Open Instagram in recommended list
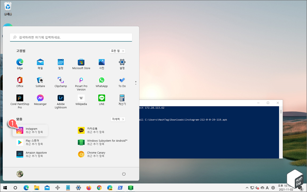Screen dimensions: 307x192 pos(30,130)
